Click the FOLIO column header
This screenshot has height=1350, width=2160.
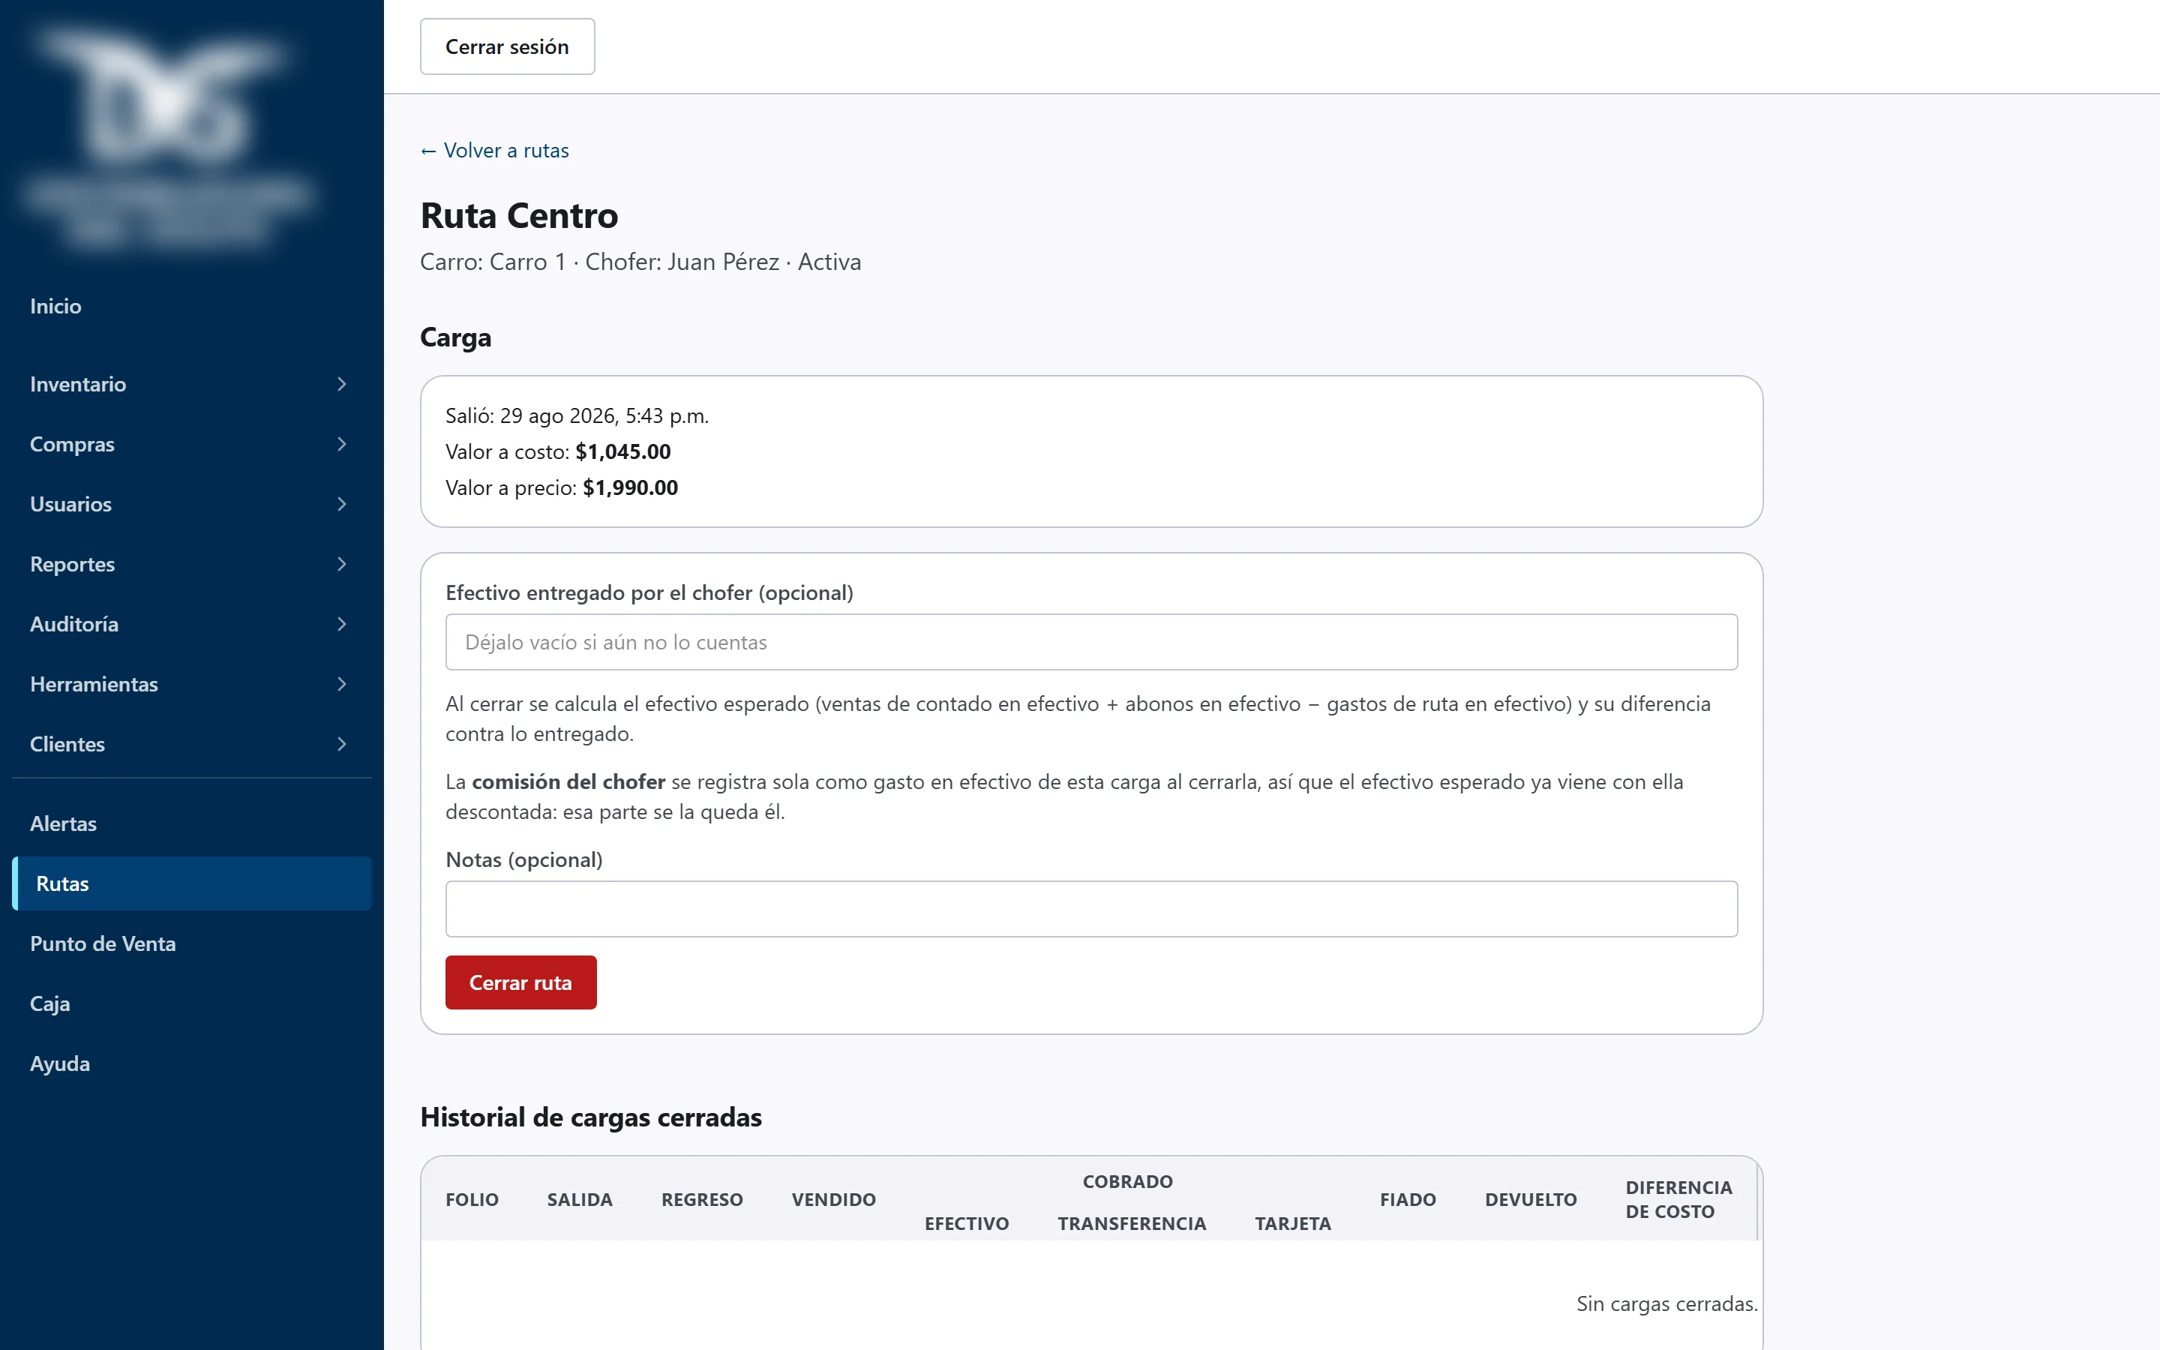(x=472, y=1199)
